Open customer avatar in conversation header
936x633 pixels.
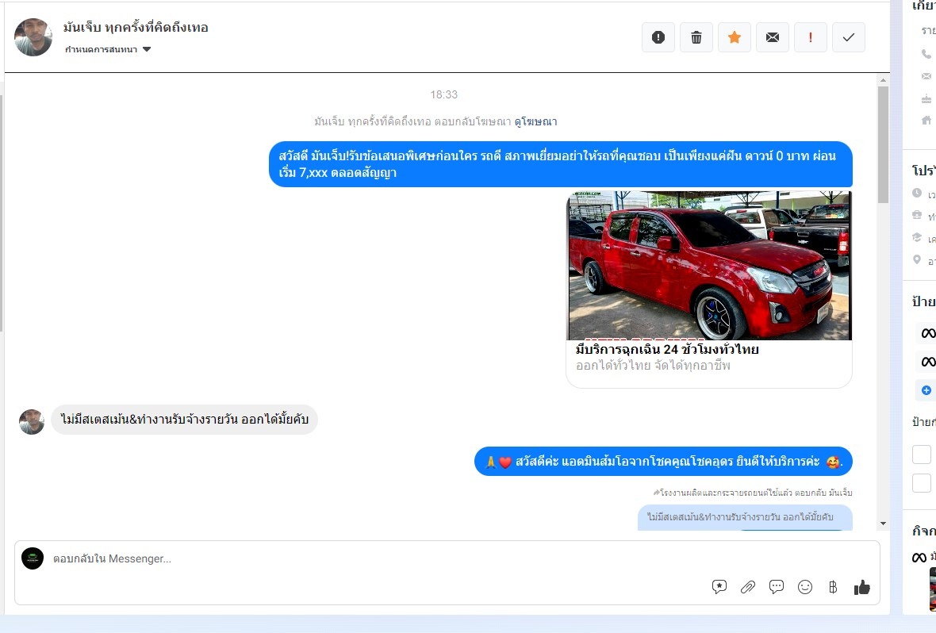click(33, 37)
